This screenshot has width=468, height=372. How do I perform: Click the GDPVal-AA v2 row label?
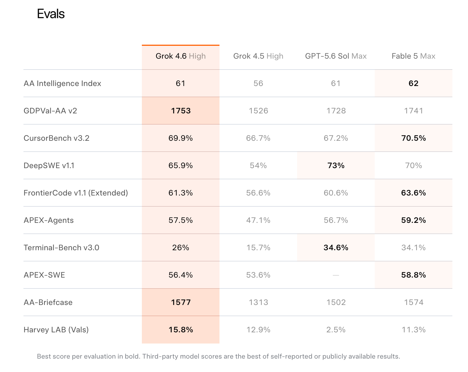coord(50,111)
